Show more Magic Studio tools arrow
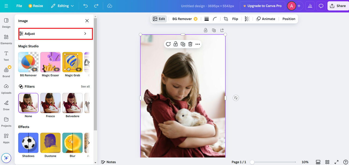This screenshot has width=349, height=165. 88,62
